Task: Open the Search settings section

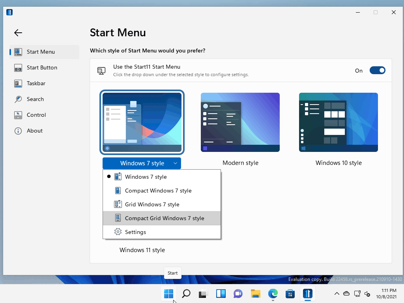Action: pos(36,99)
